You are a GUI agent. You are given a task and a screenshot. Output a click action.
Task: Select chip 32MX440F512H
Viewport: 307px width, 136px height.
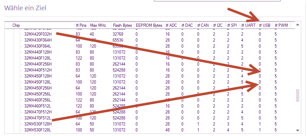[x=38, y=70]
